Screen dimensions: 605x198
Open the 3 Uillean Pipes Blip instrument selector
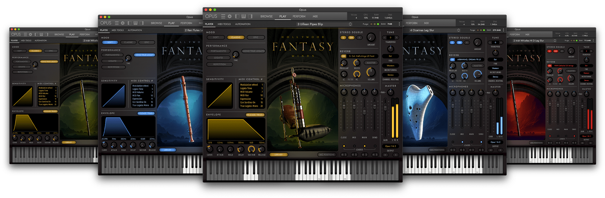pos(324,24)
